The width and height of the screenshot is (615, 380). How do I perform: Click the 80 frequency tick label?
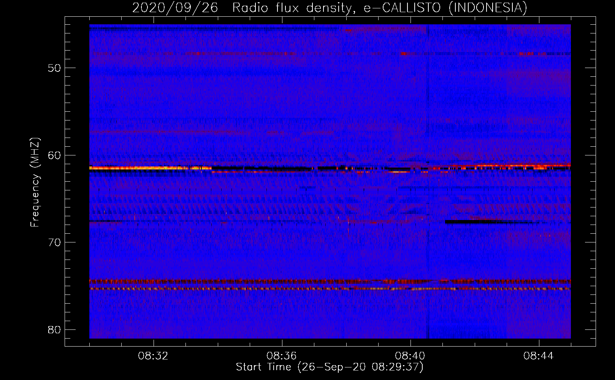click(54, 329)
